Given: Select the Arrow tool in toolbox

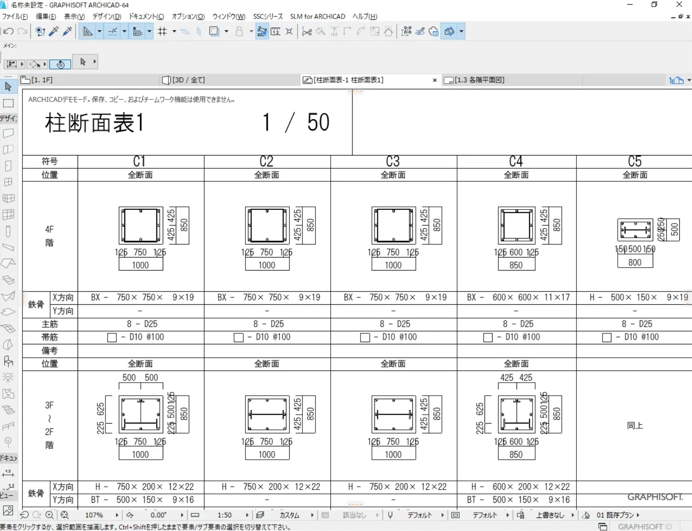Looking at the screenshot, I should (8, 87).
